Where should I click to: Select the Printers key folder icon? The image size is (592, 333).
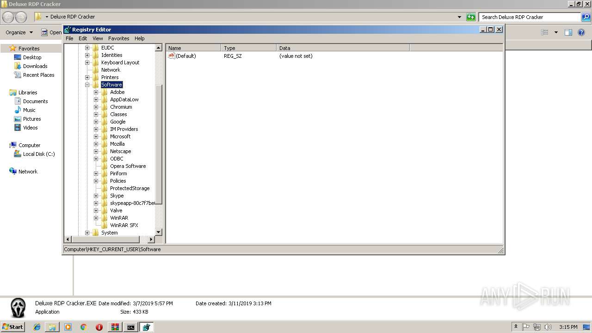point(96,77)
